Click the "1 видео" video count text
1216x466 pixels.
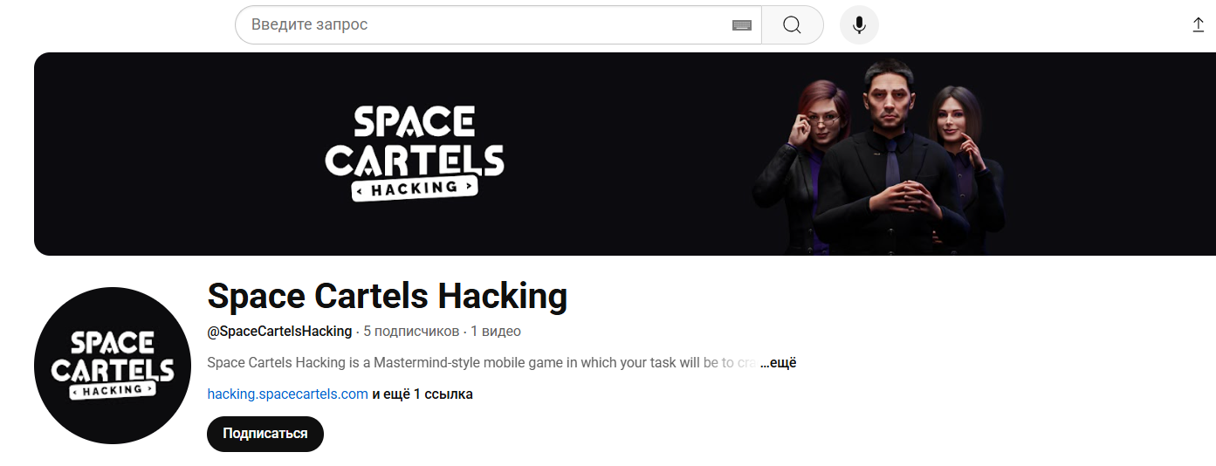496,332
